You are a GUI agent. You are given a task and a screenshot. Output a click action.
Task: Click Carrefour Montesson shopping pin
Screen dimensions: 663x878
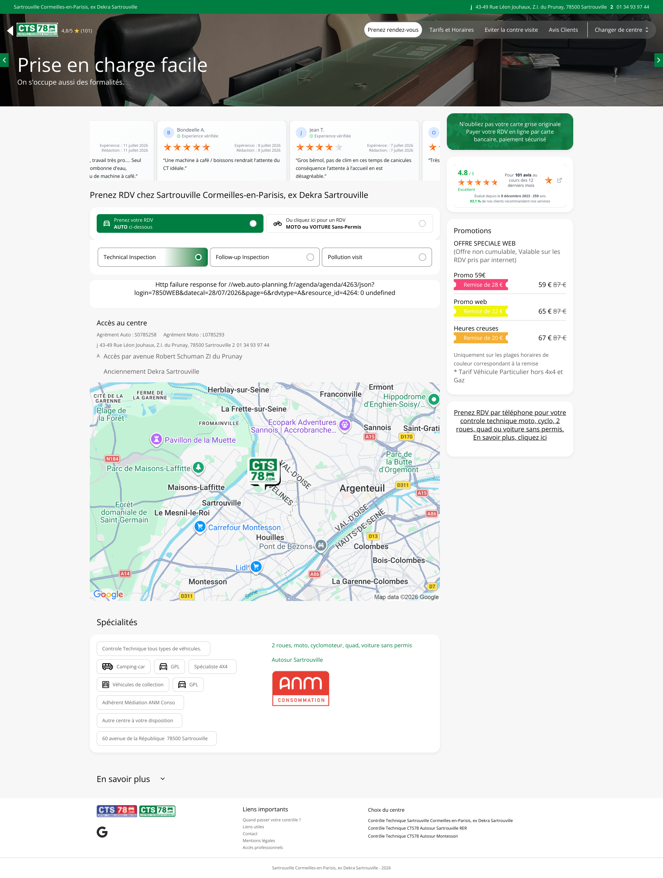click(x=200, y=527)
